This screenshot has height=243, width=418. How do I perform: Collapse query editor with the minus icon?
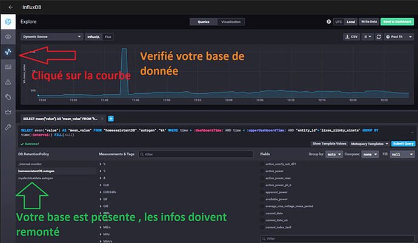click(412, 132)
